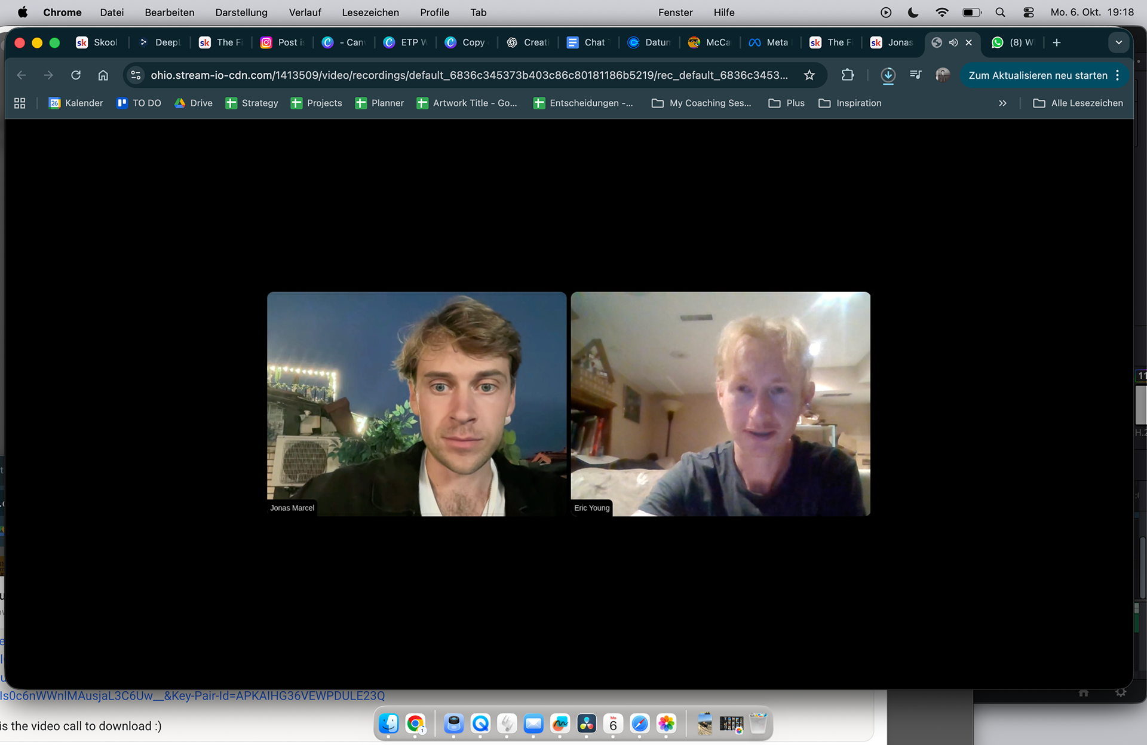
Task: Open Strategy sheet bookmark
Action: coord(252,103)
